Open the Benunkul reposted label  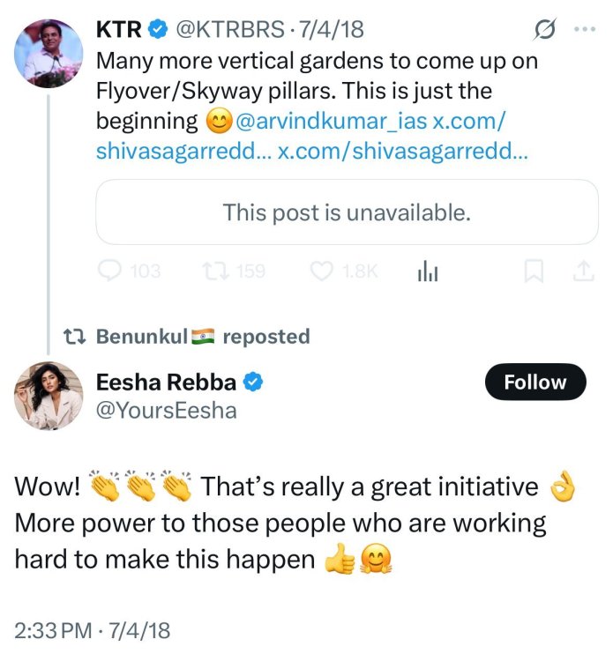(202, 337)
